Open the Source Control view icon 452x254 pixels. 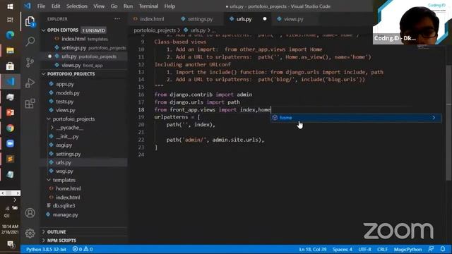click(30, 62)
